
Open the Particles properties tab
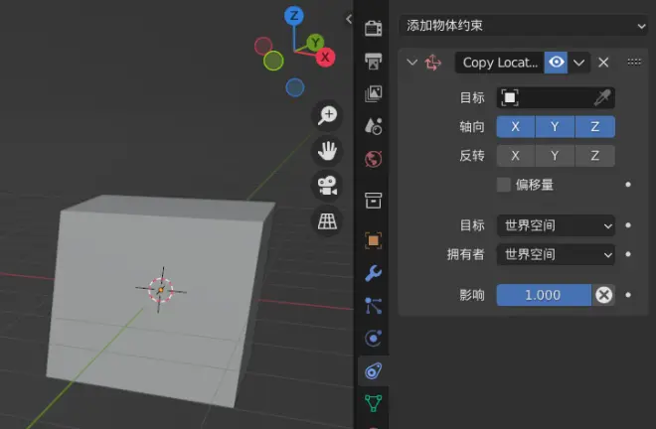tap(373, 306)
